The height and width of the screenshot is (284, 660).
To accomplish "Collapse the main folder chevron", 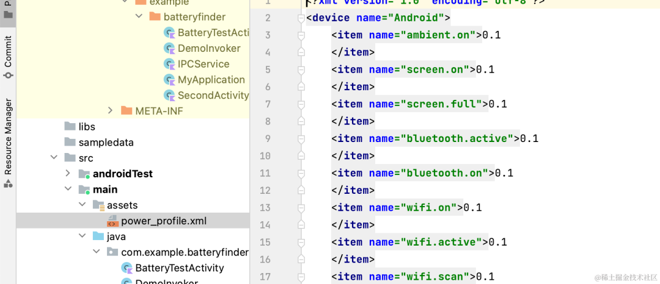I will click(x=68, y=189).
